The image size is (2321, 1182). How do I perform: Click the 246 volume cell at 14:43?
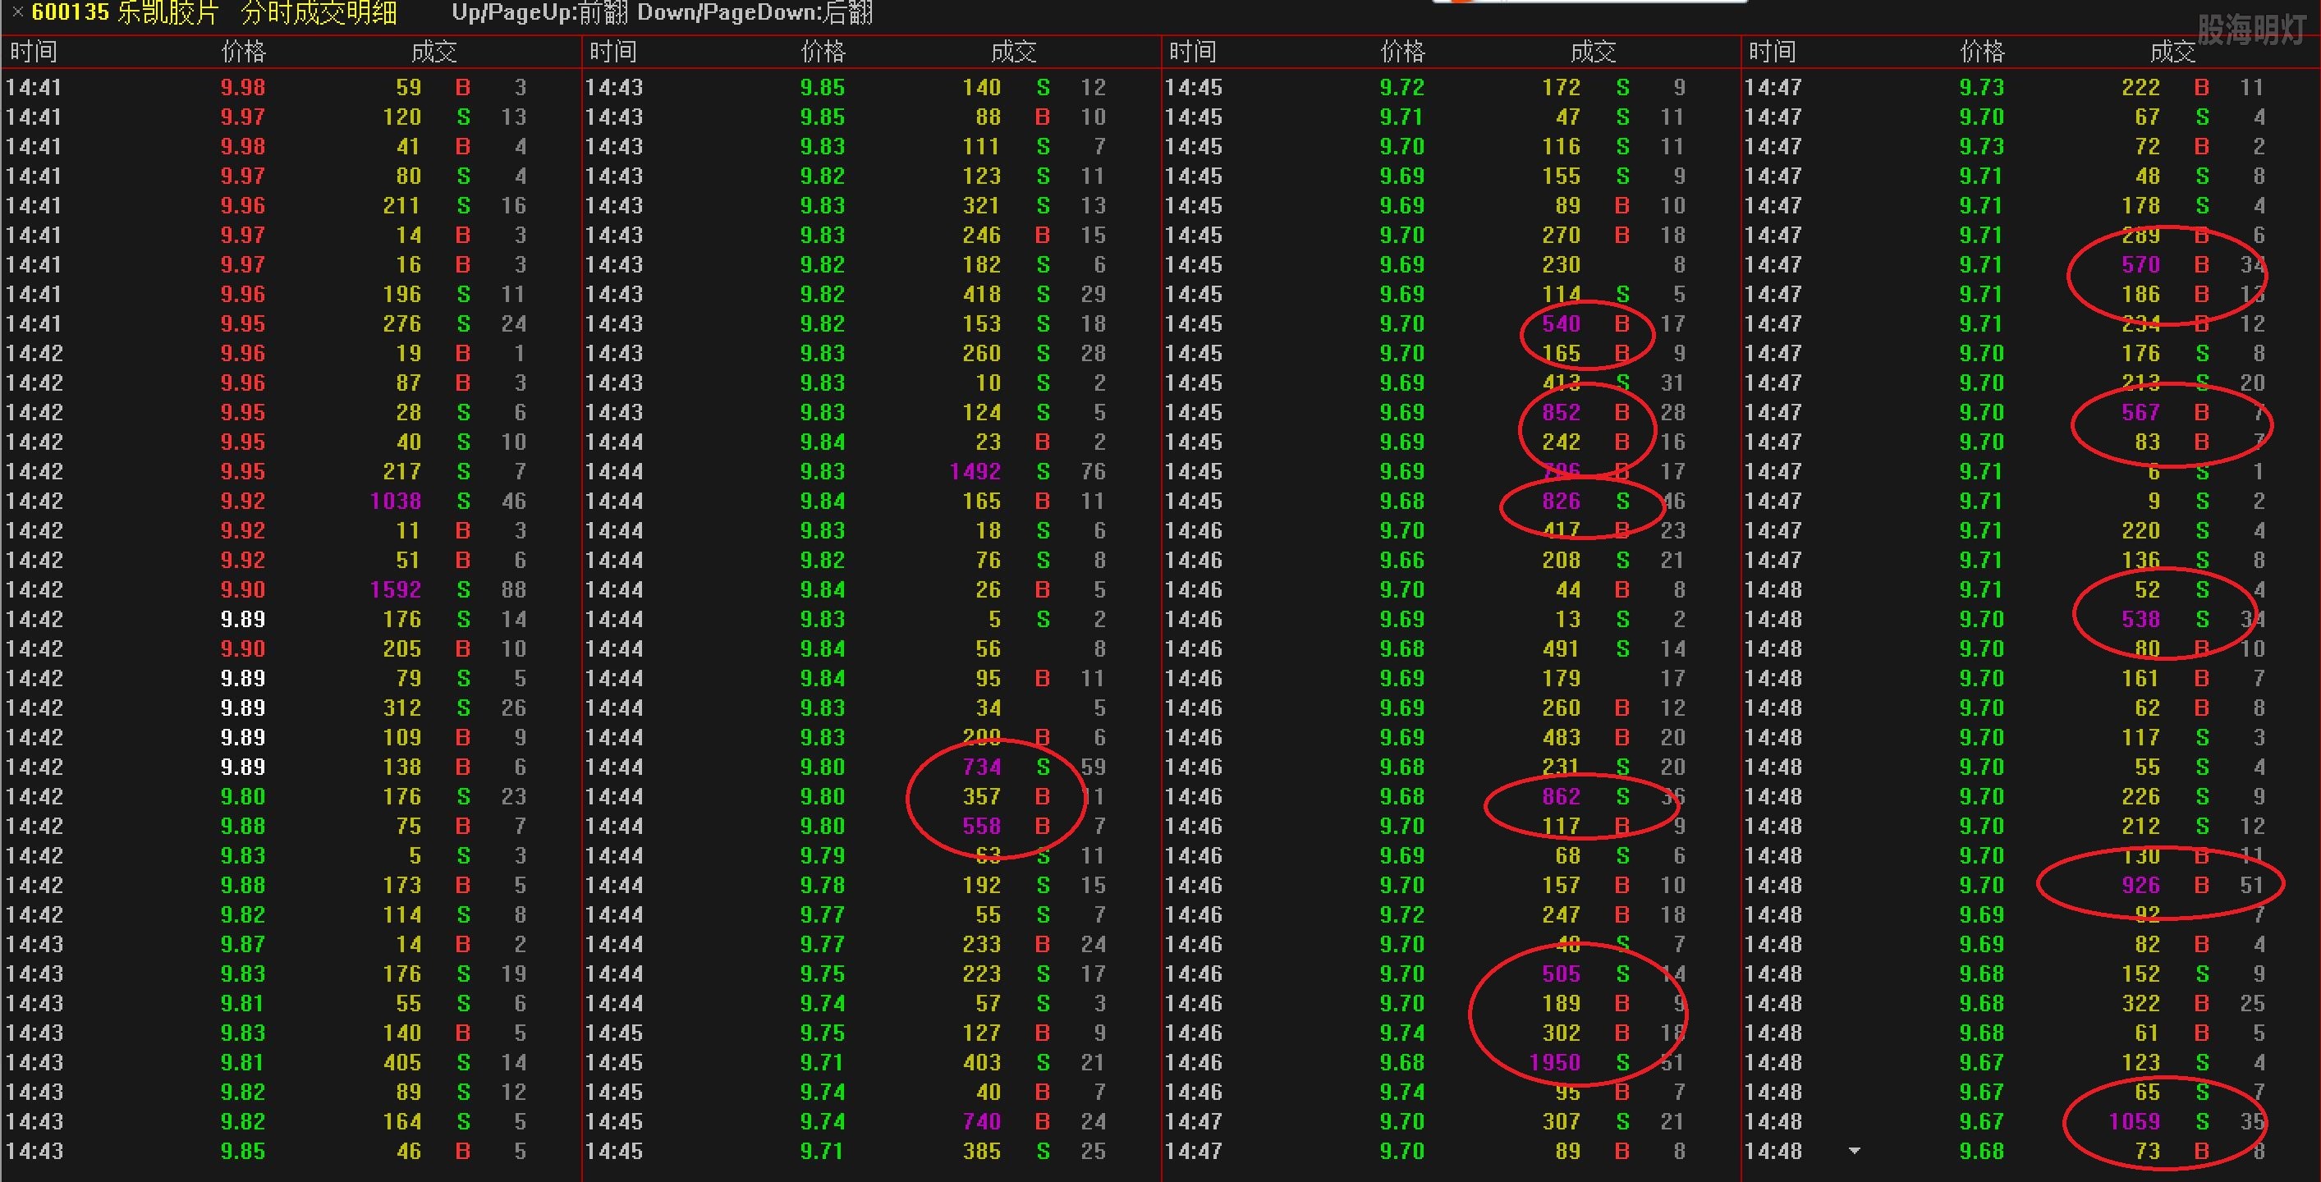[982, 235]
